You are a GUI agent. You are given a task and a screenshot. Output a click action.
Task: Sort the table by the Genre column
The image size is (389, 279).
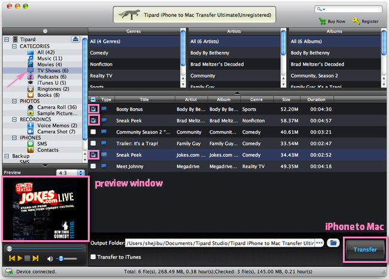(x=257, y=100)
